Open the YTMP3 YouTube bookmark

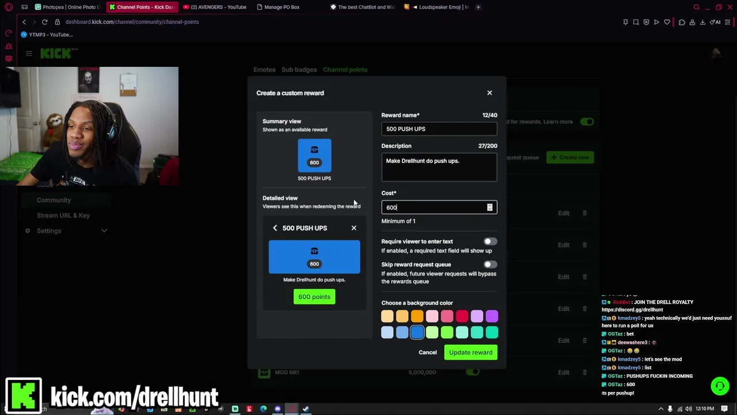click(x=47, y=35)
